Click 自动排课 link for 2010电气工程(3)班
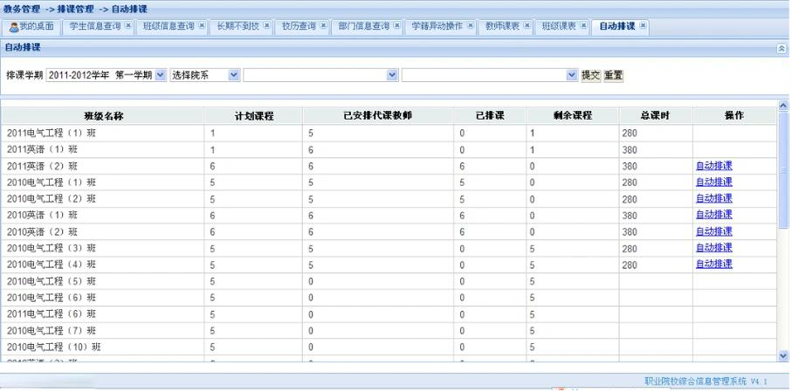This screenshot has height=392, width=792. click(x=713, y=248)
